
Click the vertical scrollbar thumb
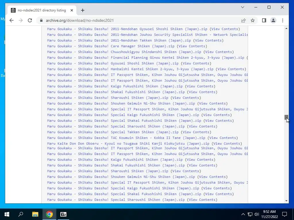point(286,117)
